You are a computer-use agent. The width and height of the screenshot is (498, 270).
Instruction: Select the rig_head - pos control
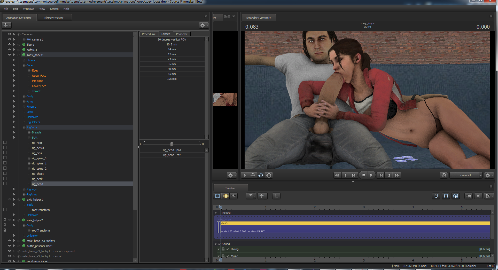172,150
